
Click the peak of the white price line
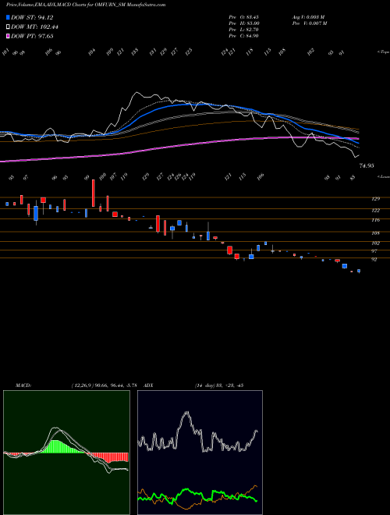136,93
